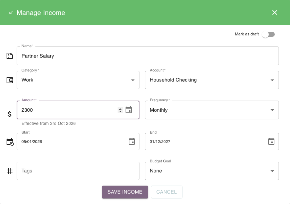Viewport: 290px width, 204px height.
Task: Open the Category dropdown showing Work
Action: tap(78, 80)
